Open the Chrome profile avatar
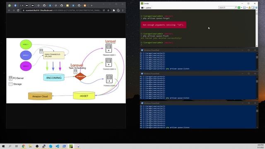This screenshot has width=265, height=149. click(118, 10)
